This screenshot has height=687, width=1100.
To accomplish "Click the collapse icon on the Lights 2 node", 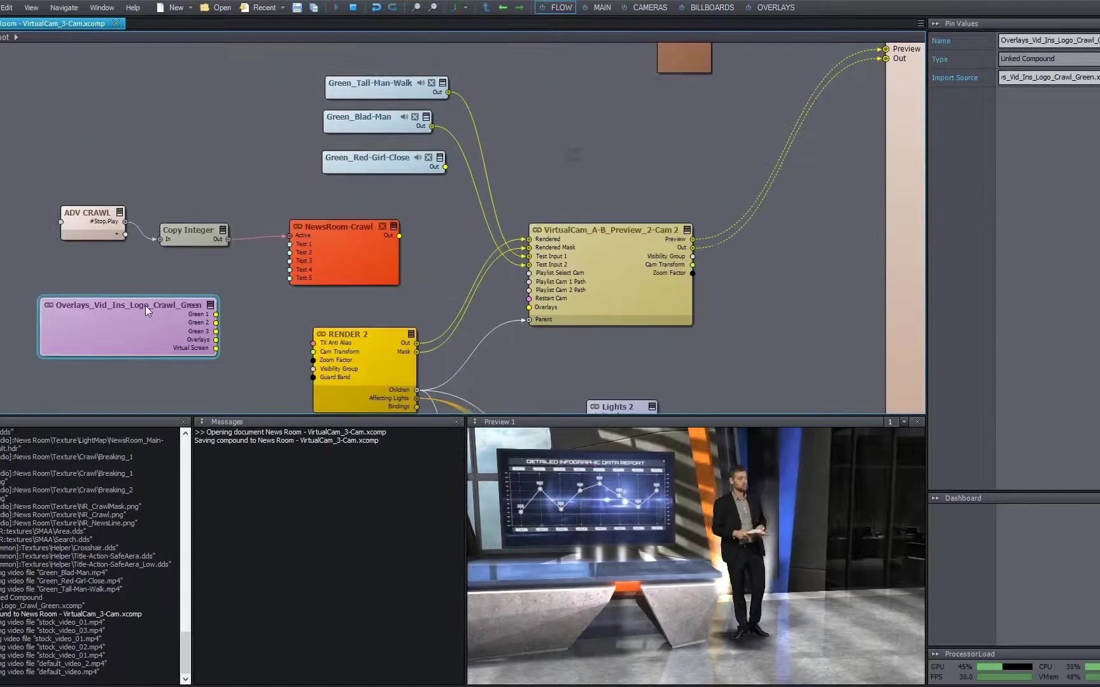I will pyautogui.click(x=652, y=406).
